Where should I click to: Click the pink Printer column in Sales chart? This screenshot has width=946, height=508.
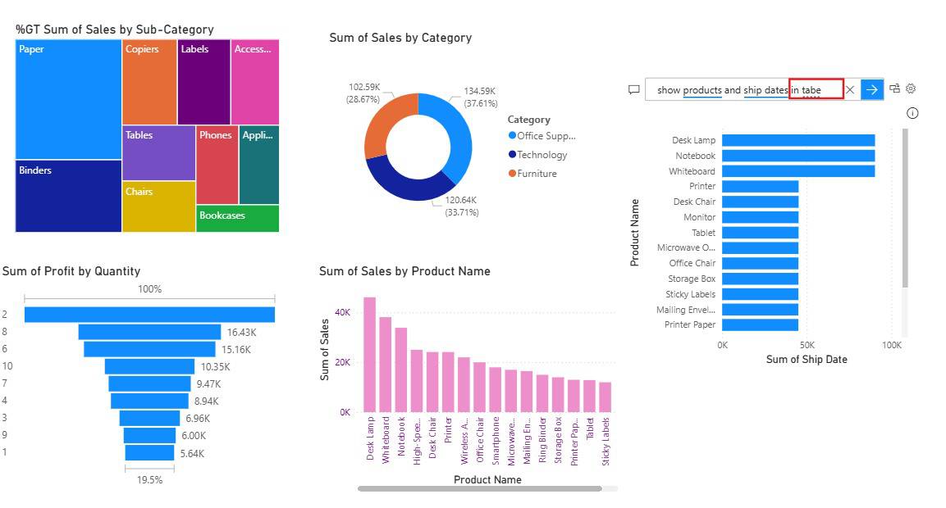(448, 382)
